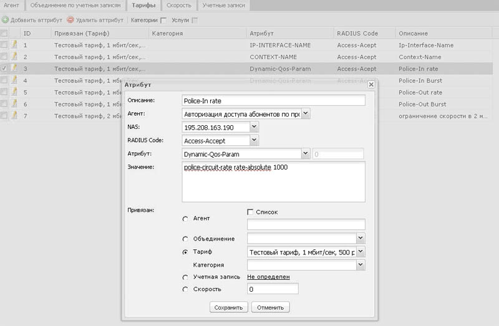Switch to the Скорость tab

pyautogui.click(x=178, y=6)
